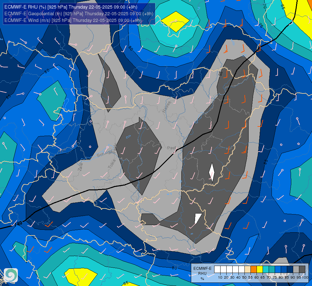
Task: Pick the cyan 65–70% legend swatch
Action: (266, 269)
